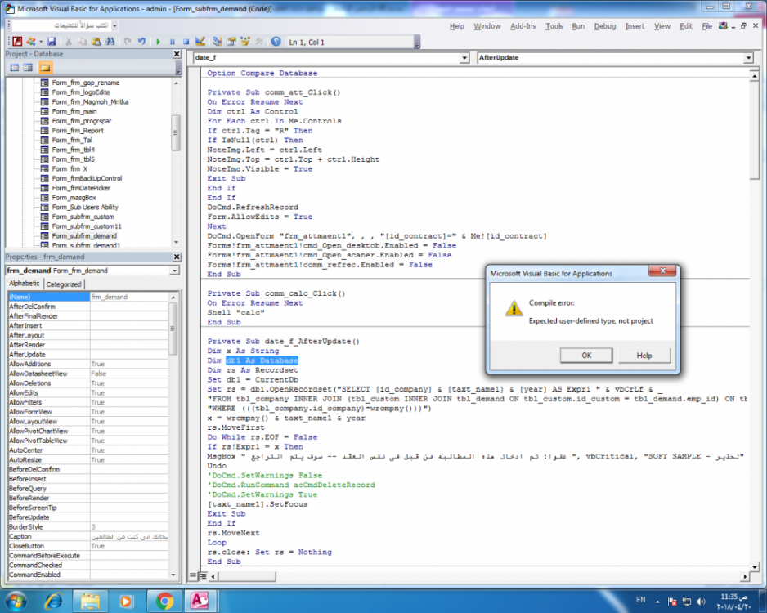Open the help question box dropdown arrow
This screenshot has height=613, width=767.
pos(114,25)
